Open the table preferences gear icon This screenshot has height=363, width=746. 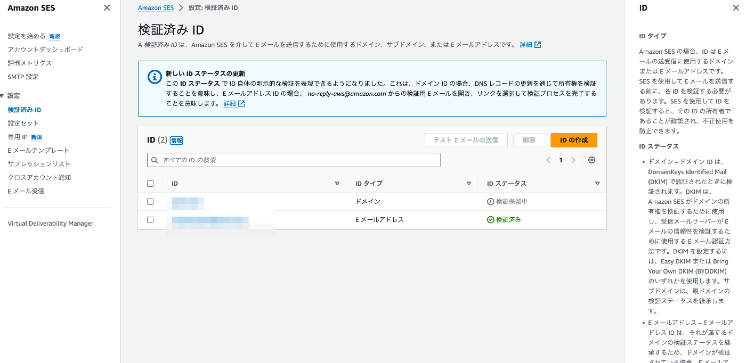[591, 160]
